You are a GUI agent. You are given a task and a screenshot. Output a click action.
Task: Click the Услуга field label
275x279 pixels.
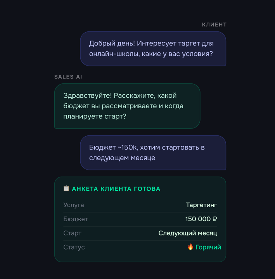tap(74, 205)
